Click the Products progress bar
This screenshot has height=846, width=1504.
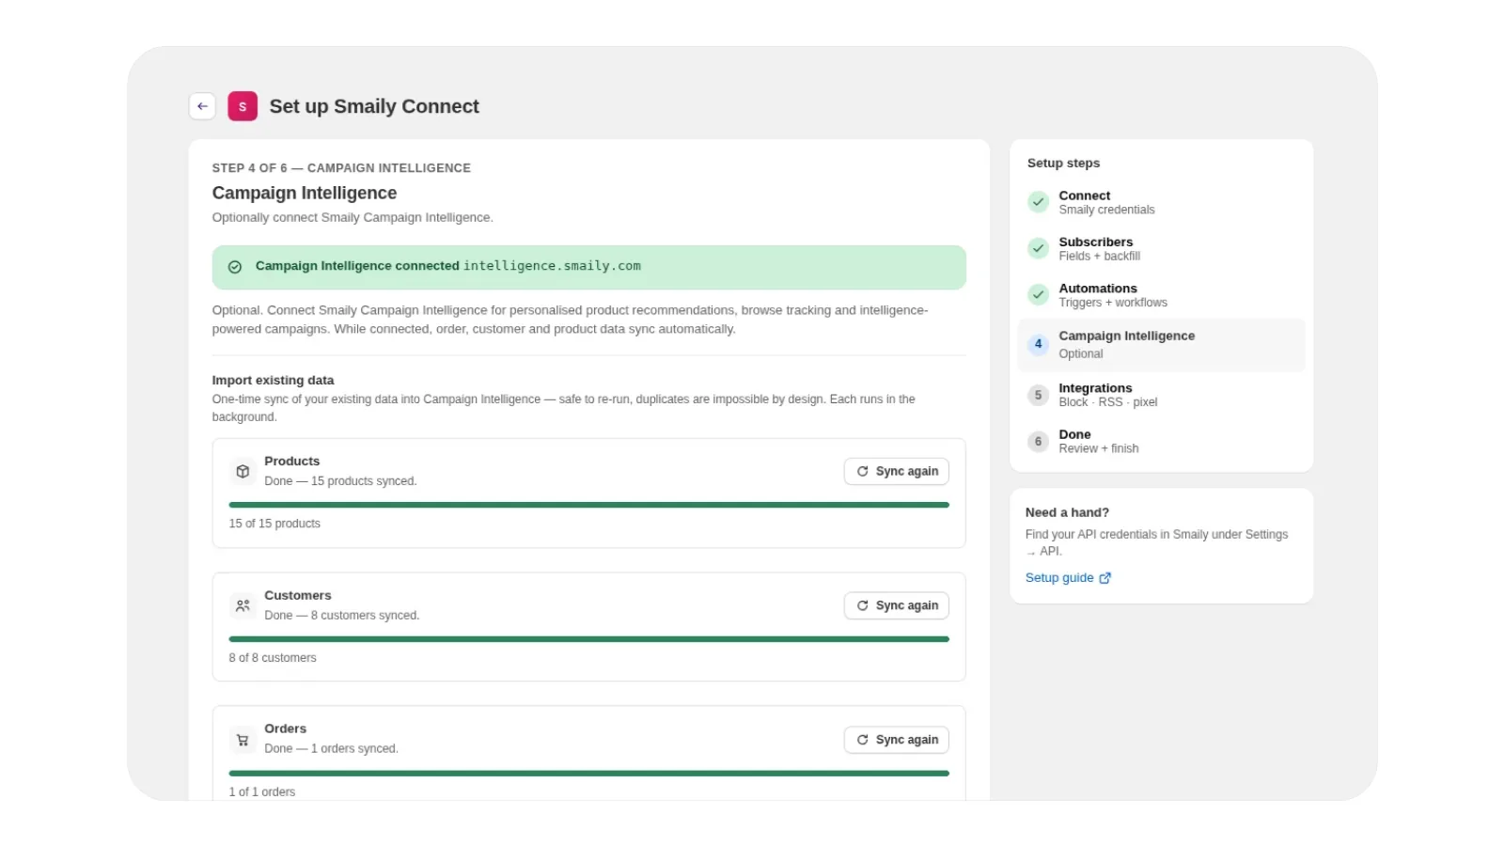[588, 505]
